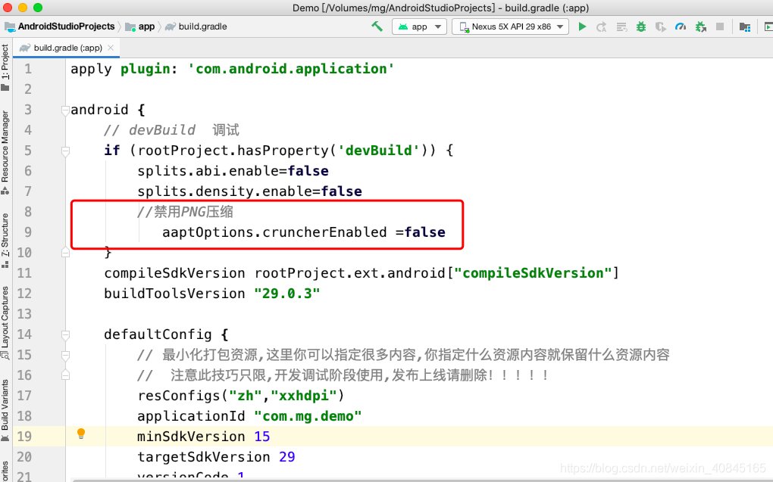The height and width of the screenshot is (482, 773).
Task: Click targetSdkVersion value 29
Action: pos(287,457)
